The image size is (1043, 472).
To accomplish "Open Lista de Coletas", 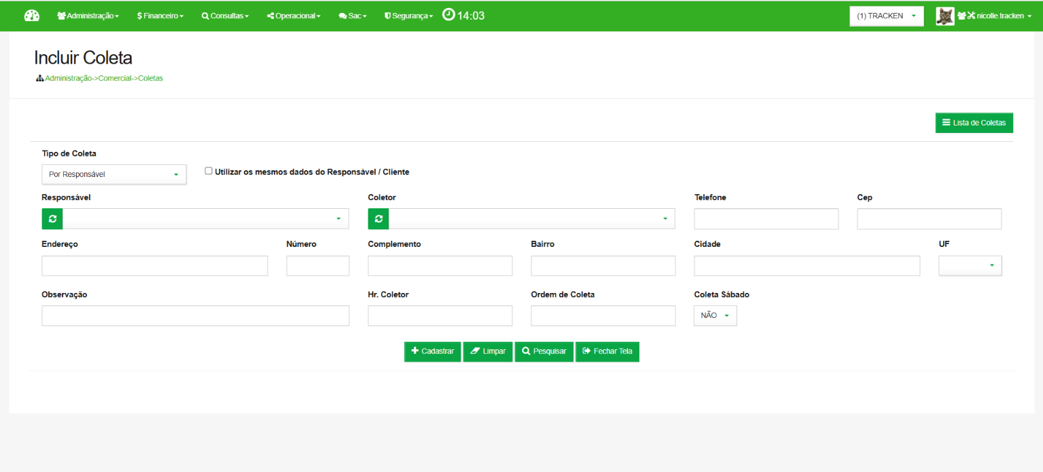I will pos(974,123).
